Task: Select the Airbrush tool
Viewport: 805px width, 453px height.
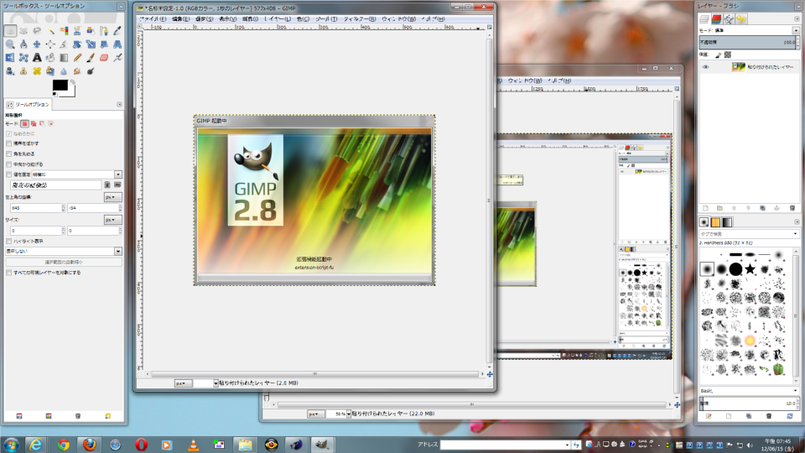Action: coord(117,58)
